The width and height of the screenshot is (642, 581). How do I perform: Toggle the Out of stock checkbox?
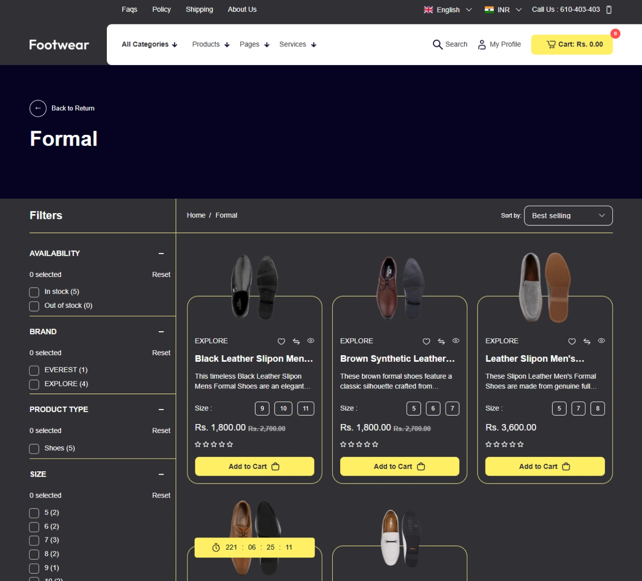(34, 306)
